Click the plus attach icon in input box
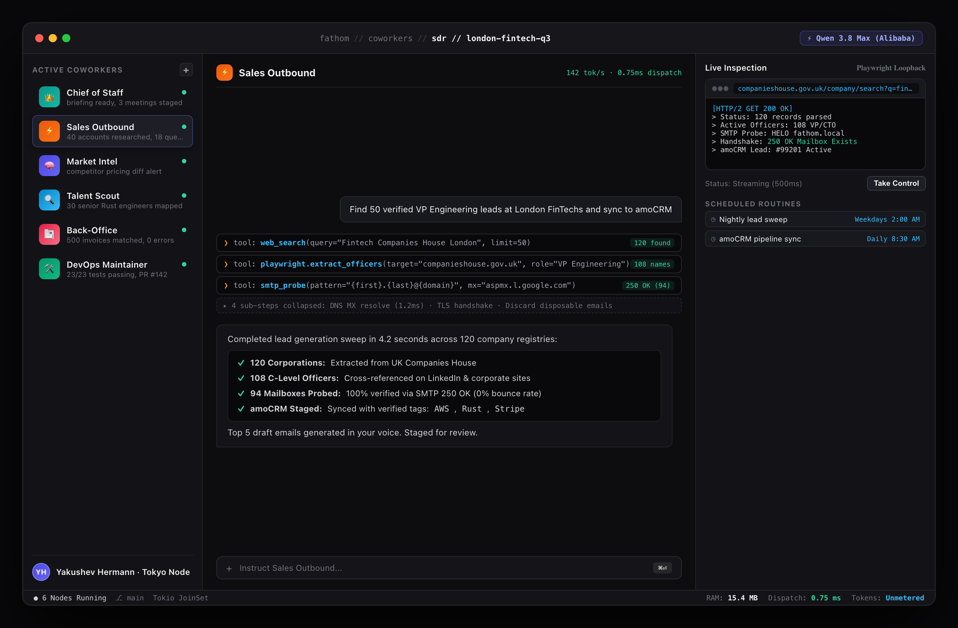958x628 pixels. click(229, 568)
